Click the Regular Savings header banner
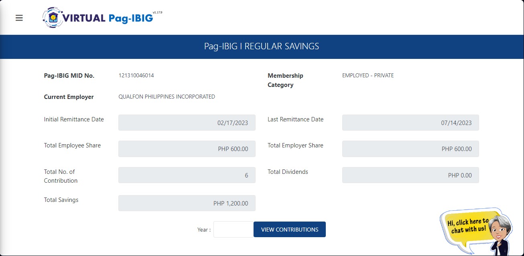The width and height of the screenshot is (524, 256). (x=262, y=46)
